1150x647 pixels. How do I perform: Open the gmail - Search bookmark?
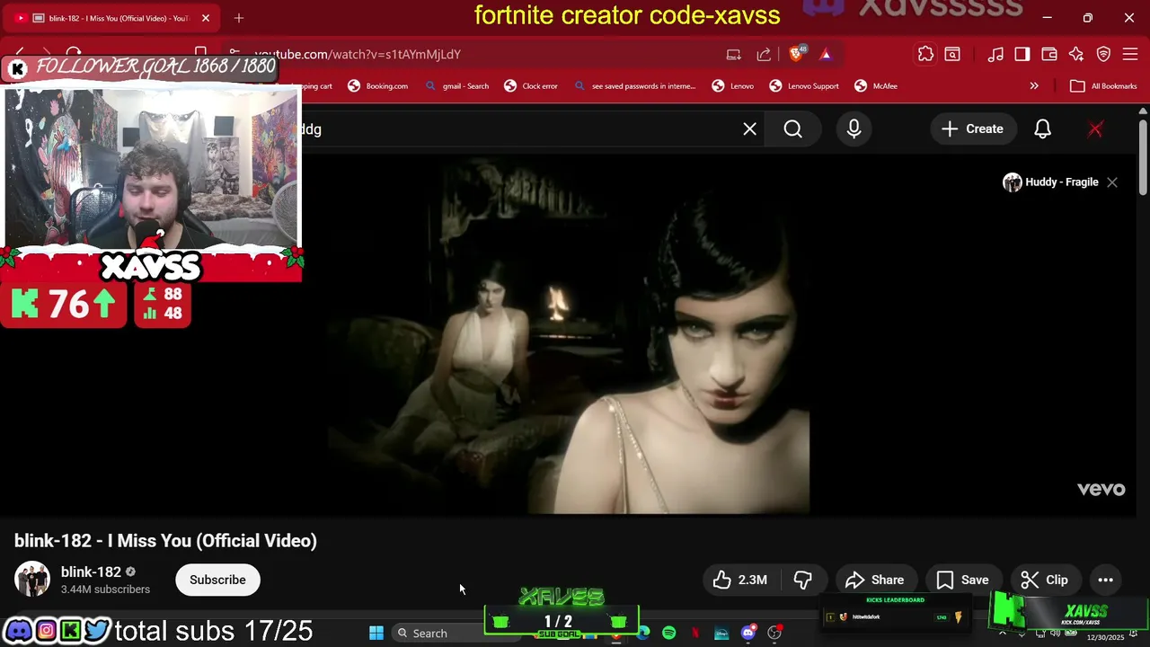[457, 86]
